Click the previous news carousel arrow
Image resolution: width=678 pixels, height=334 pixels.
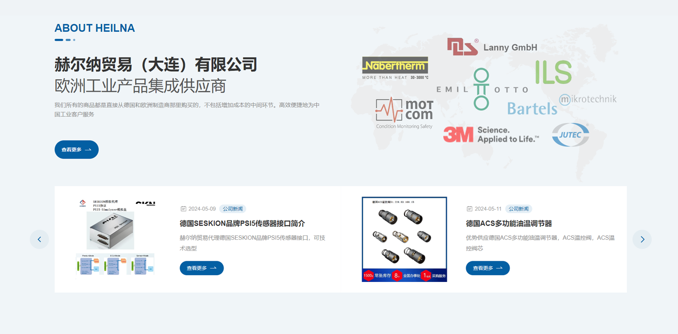pyautogui.click(x=39, y=239)
